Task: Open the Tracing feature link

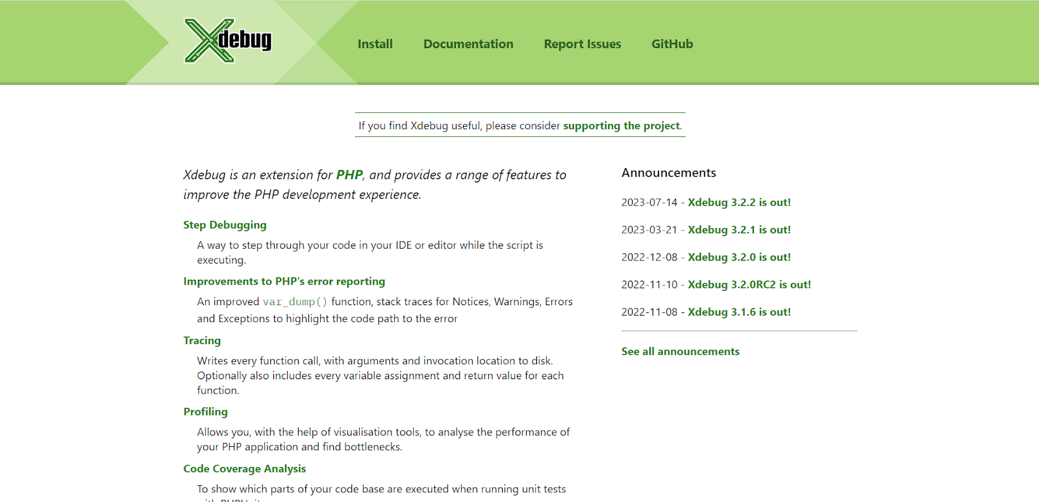Action: click(x=202, y=340)
